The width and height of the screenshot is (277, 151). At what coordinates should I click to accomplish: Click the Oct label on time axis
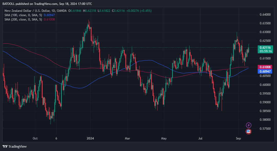(x=35, y=138)
